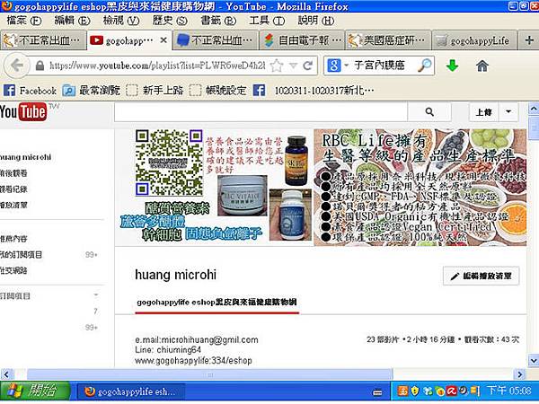Open 播放清單 in the sidebar
Screen dimensions: 539x404
[13, 205]
